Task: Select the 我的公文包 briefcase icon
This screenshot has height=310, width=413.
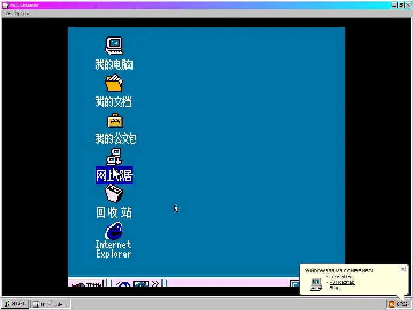Action: (x=115, y=120)
